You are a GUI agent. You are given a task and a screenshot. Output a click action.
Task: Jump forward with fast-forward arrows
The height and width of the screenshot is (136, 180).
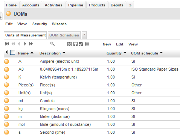pos(31,44)
